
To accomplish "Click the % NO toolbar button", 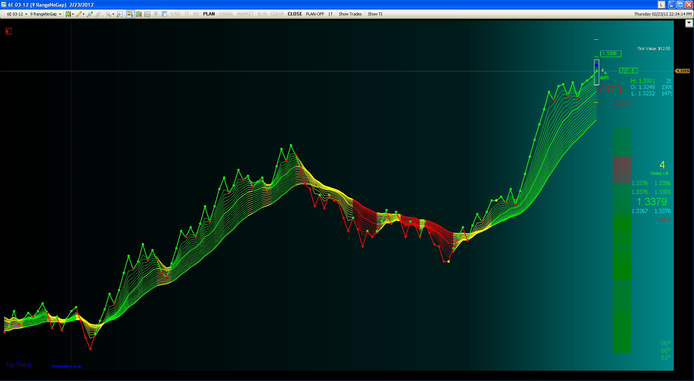I will [x=175, y=14].
